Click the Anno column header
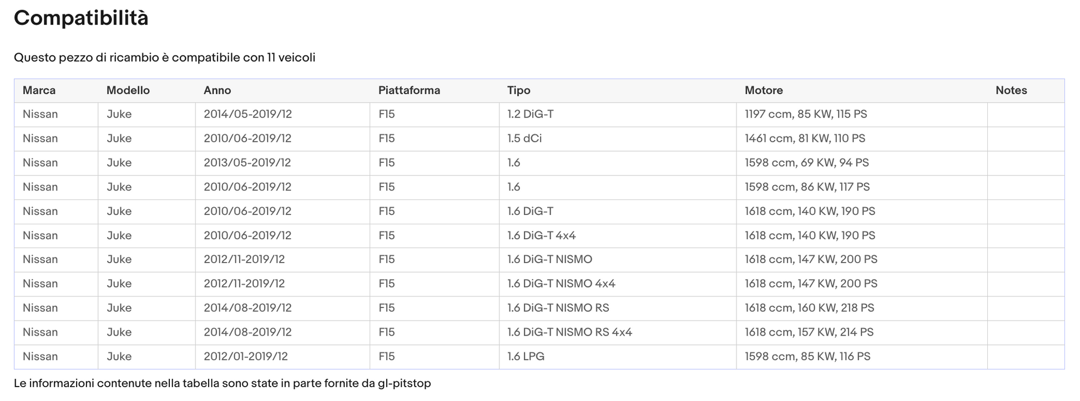 [x=217, y=90]
